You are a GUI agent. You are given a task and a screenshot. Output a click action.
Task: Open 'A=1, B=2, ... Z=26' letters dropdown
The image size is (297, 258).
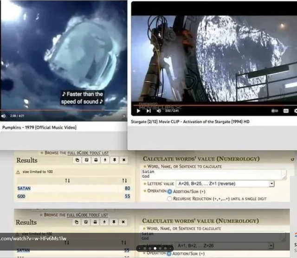click(x=224, y=245)
